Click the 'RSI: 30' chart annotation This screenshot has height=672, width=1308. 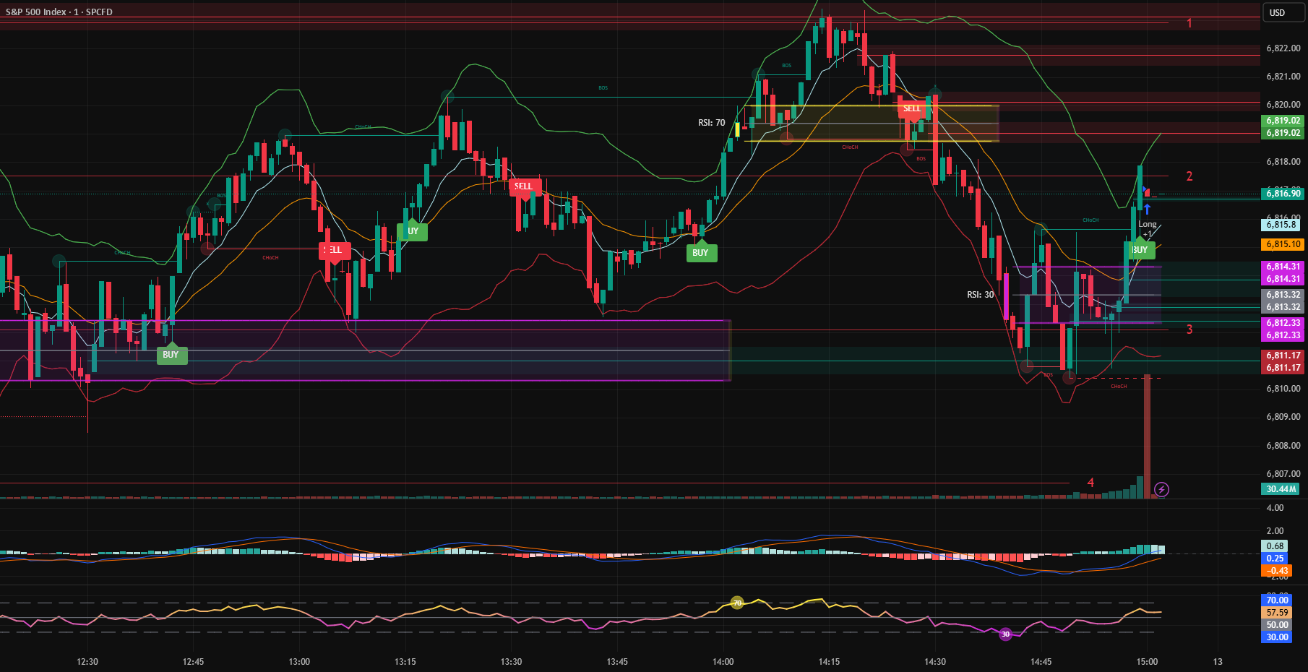click(981, 295)
